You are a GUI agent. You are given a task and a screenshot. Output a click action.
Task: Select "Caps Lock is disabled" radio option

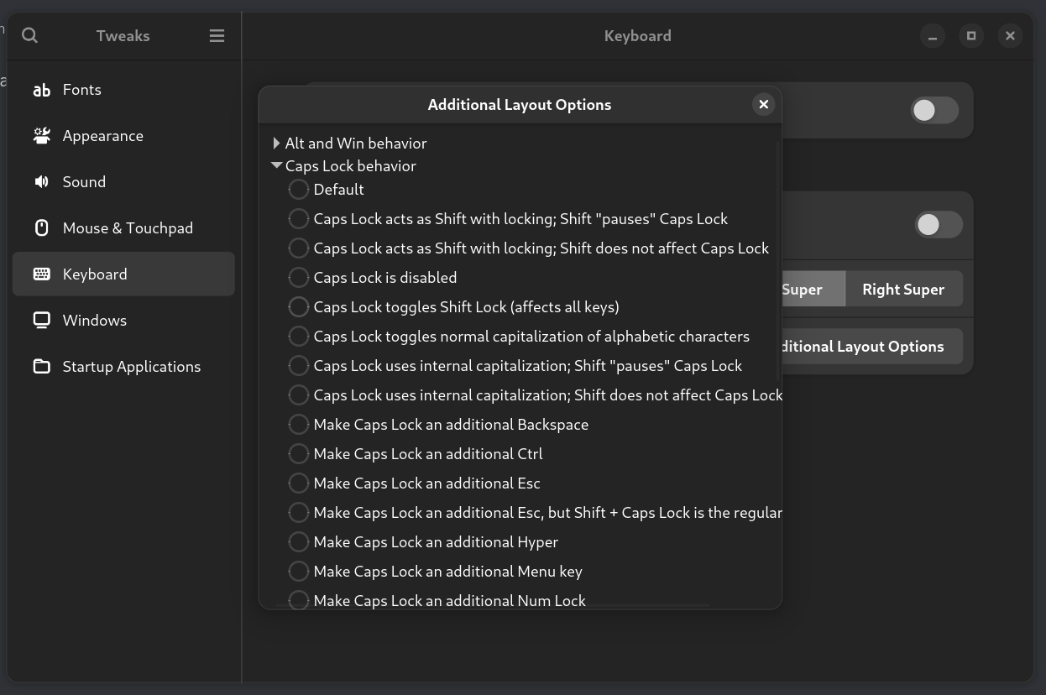(298, 278)
